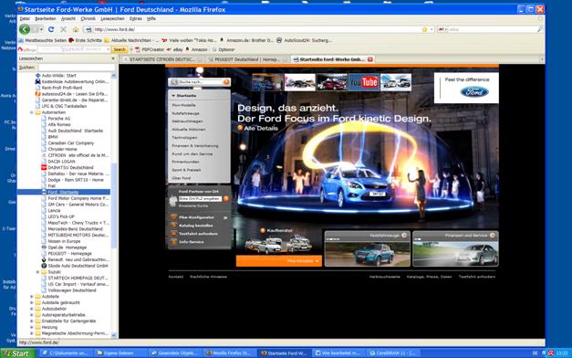Click the orange Pkw-Modelle button

pos(279,261)
